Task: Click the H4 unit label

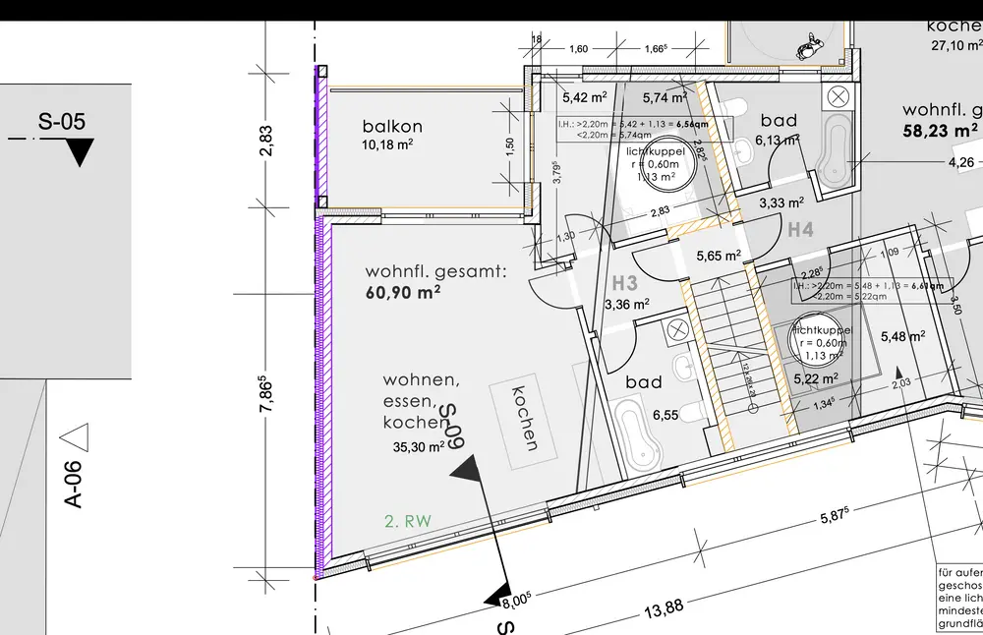Action: (801, 230)
